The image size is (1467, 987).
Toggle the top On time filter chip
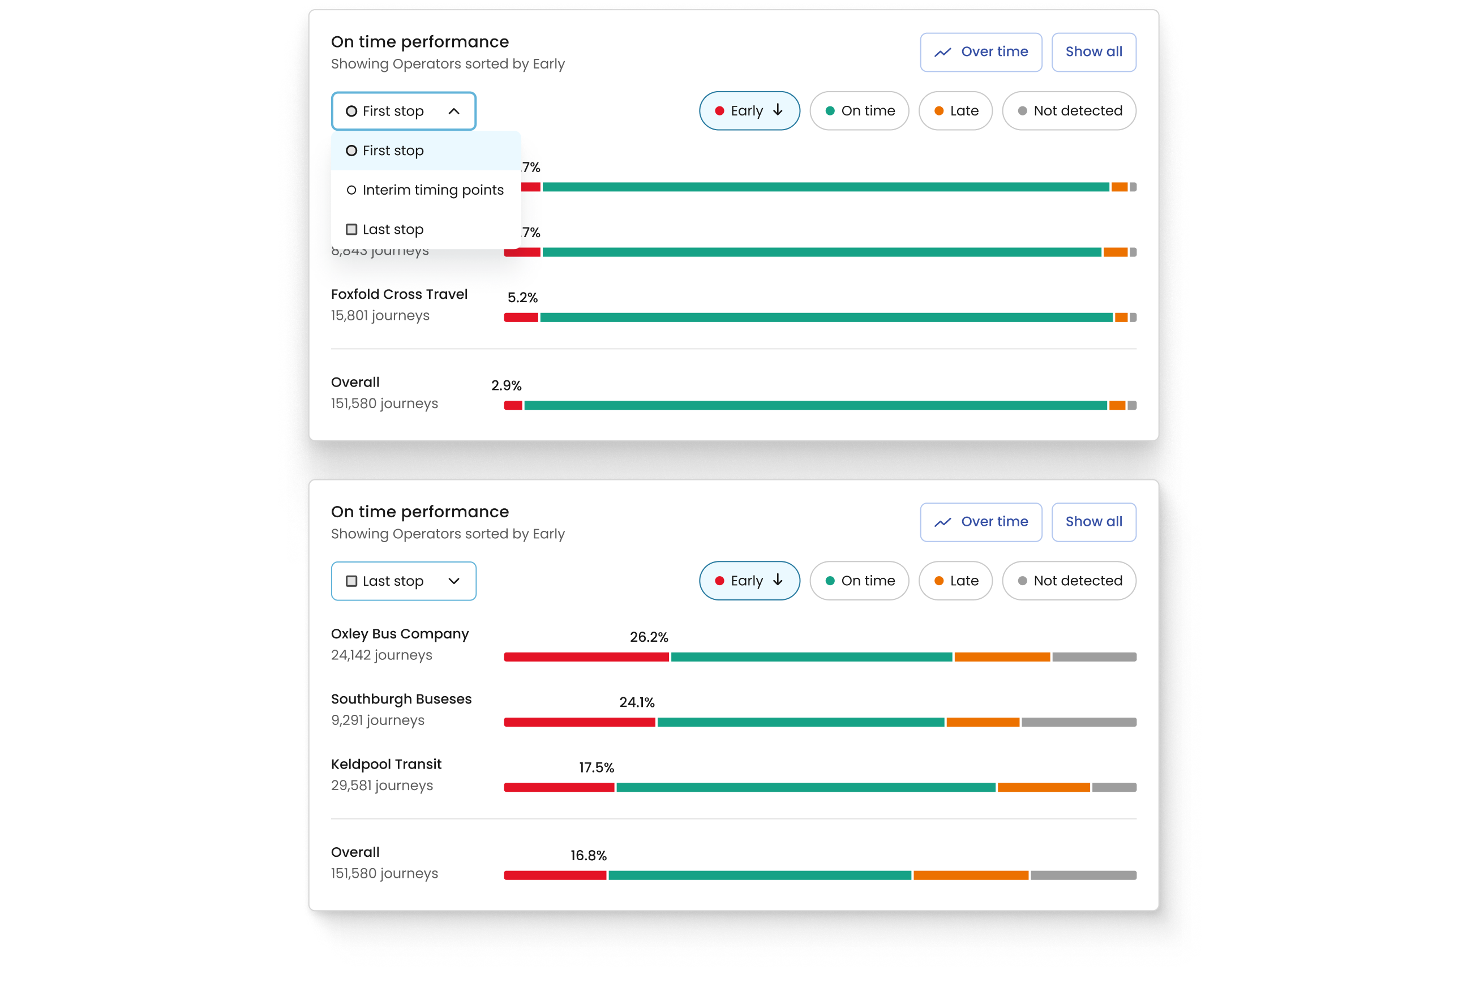[859, 111]
